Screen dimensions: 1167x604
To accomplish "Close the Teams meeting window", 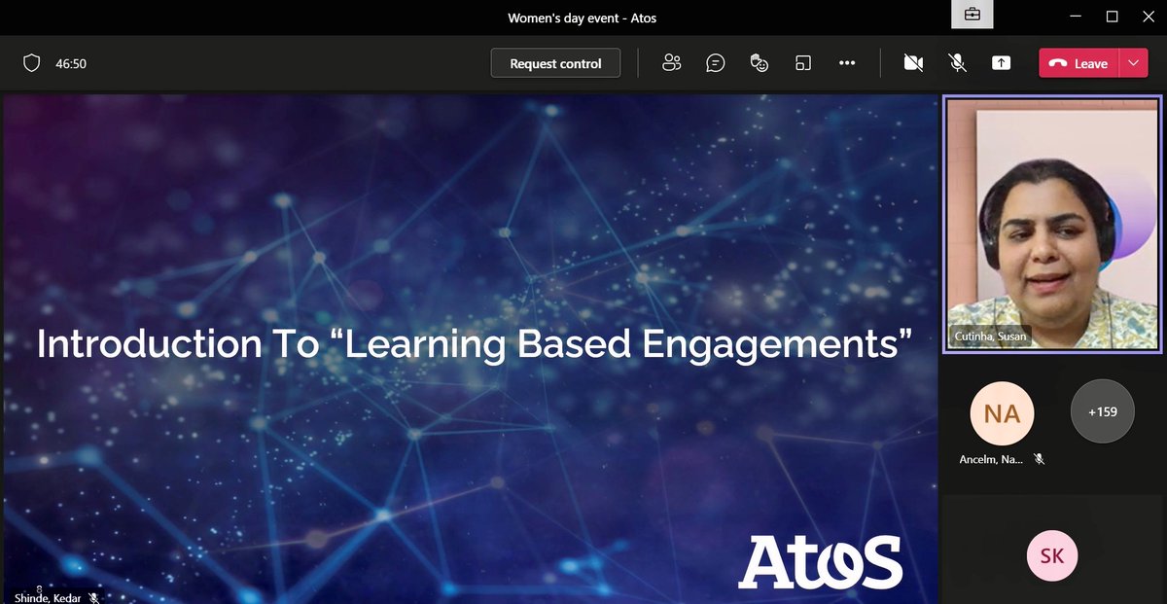I will click(x=1149, y=17).
